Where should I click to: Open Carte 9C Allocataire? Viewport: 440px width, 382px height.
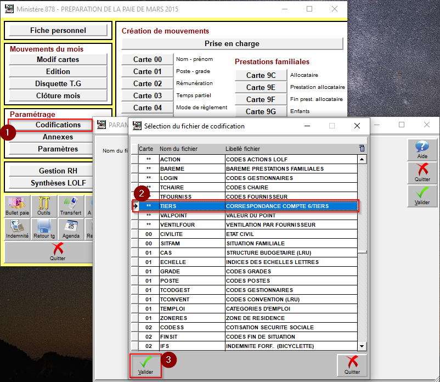click(261, 75)
